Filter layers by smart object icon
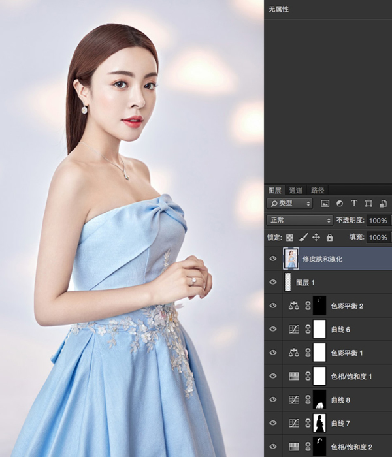The width and height of the screenshot is (392, 457). pos(383,204)
